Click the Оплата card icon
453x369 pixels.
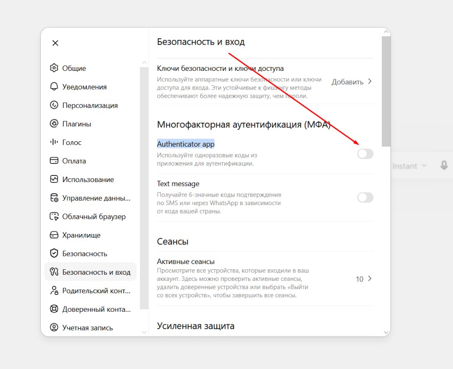pyautogui.click(x=54, y=160)
